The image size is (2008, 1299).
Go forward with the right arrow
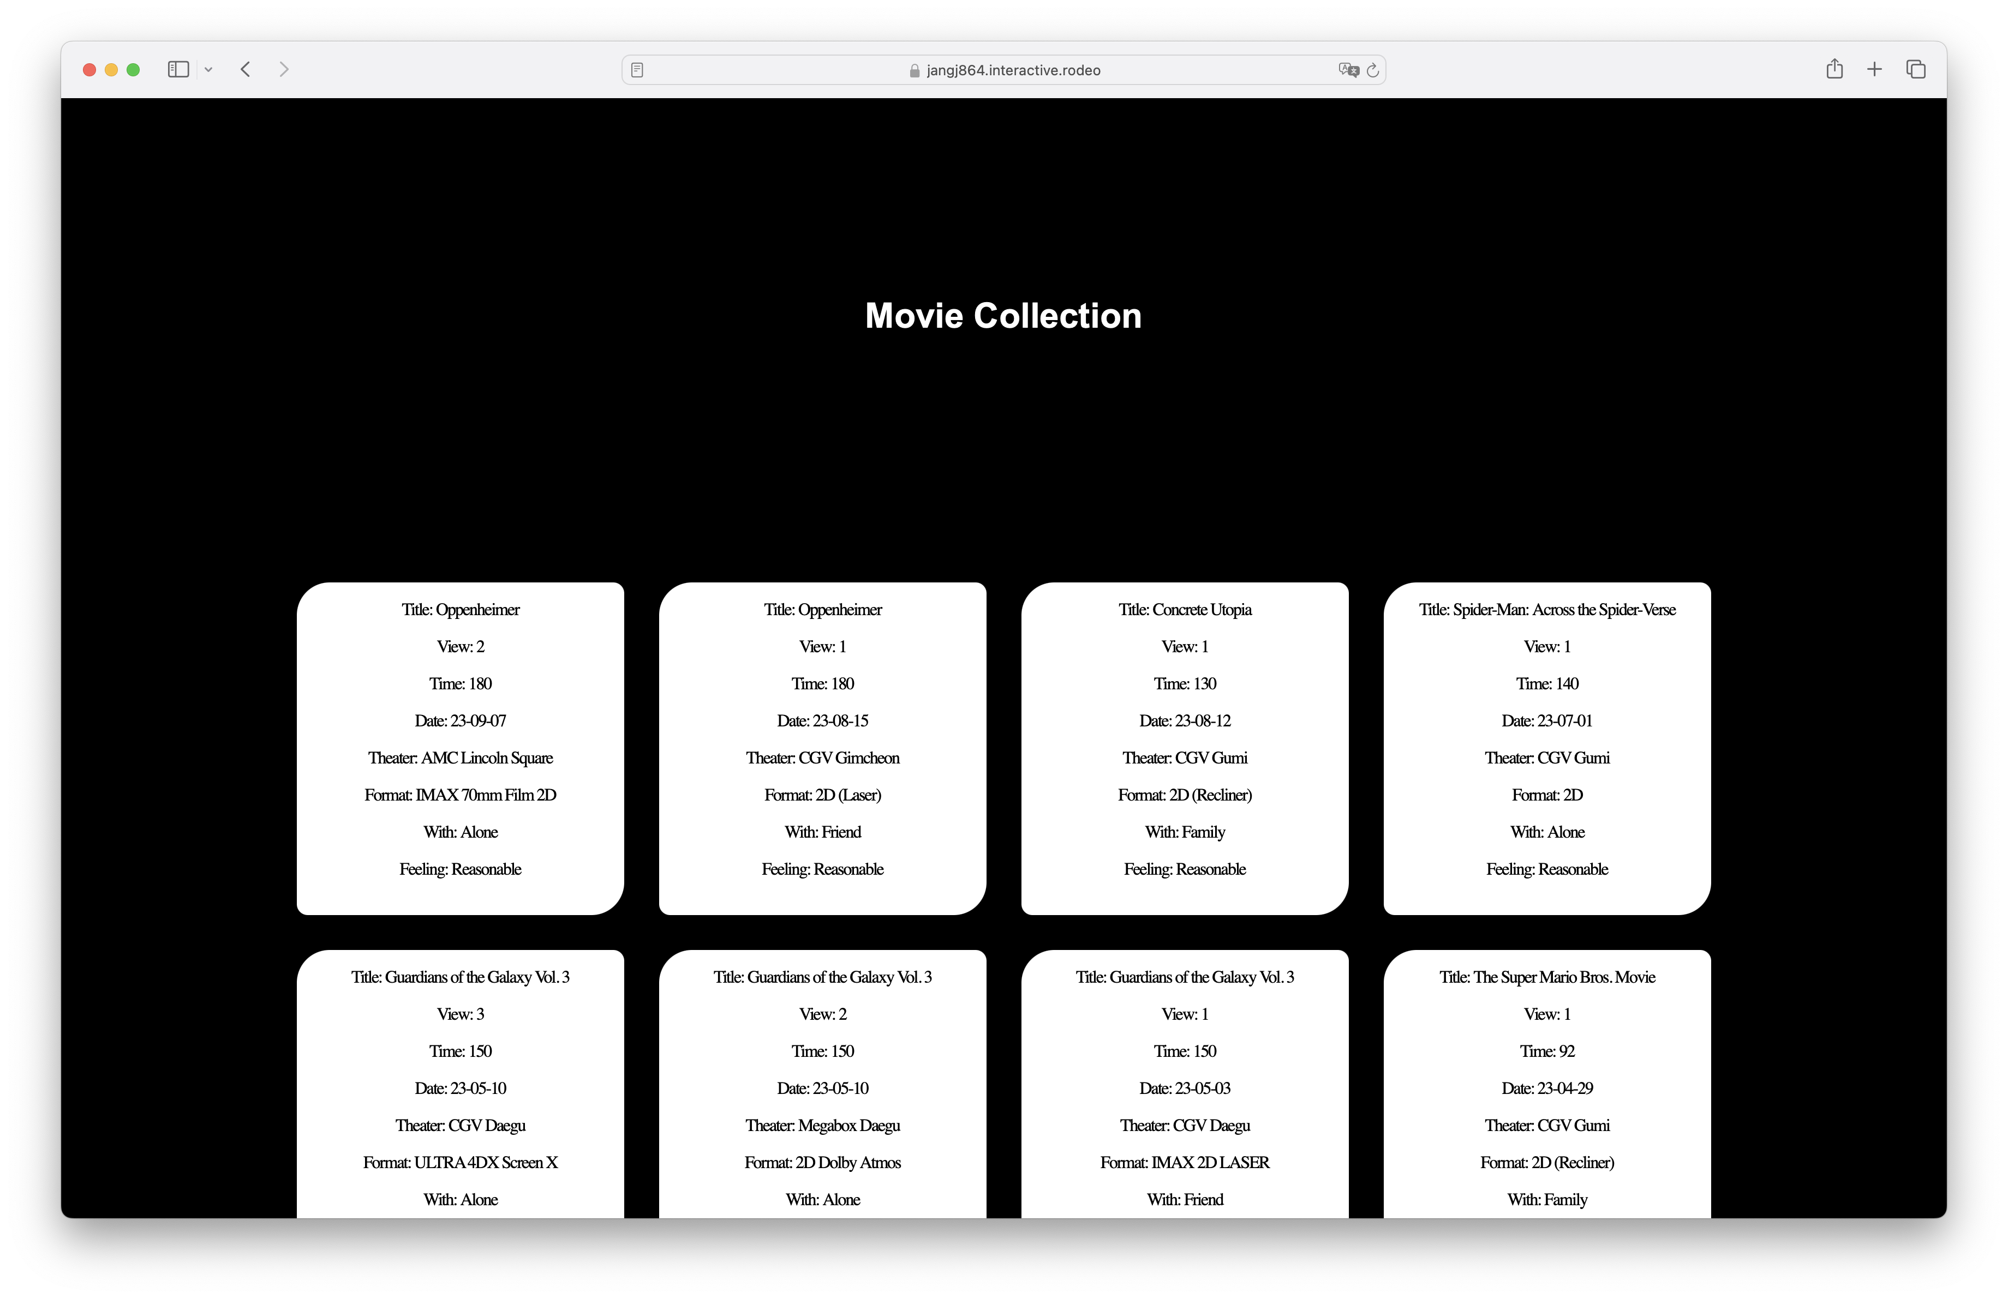(x=284, y=70)
